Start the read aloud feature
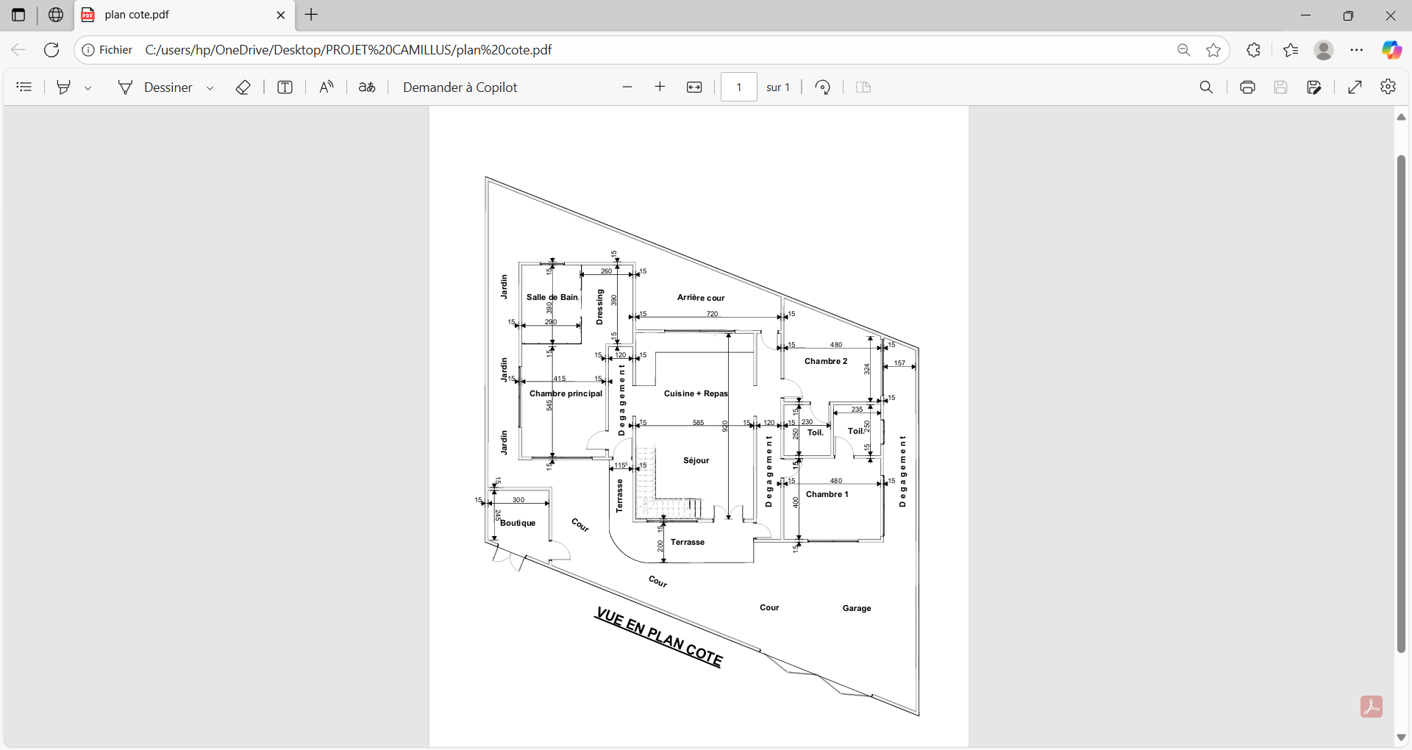Image resolution: width=1412 pixels, height=750 pixels. [x=327, y=87]
